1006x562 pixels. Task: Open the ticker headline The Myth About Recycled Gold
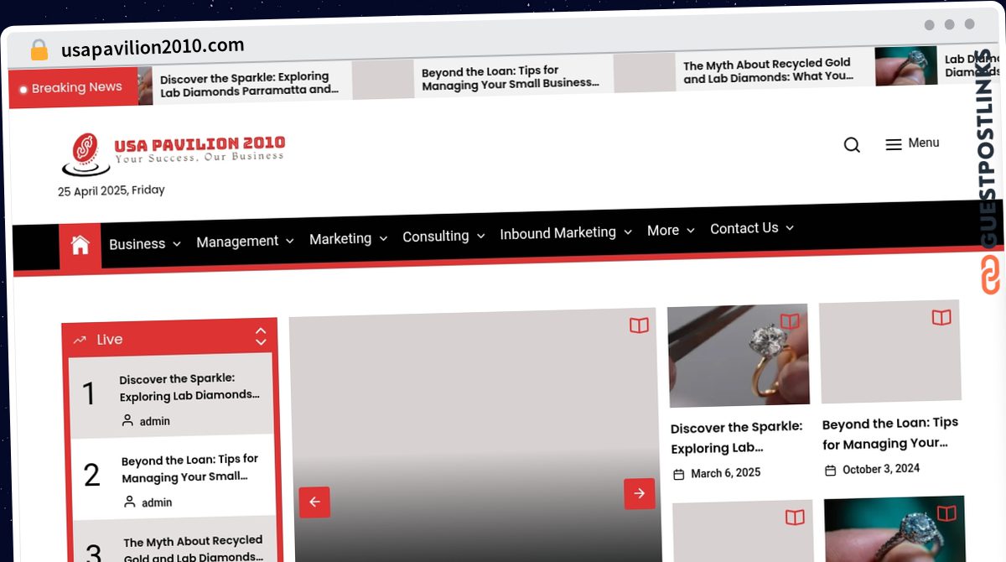point(768,70)
